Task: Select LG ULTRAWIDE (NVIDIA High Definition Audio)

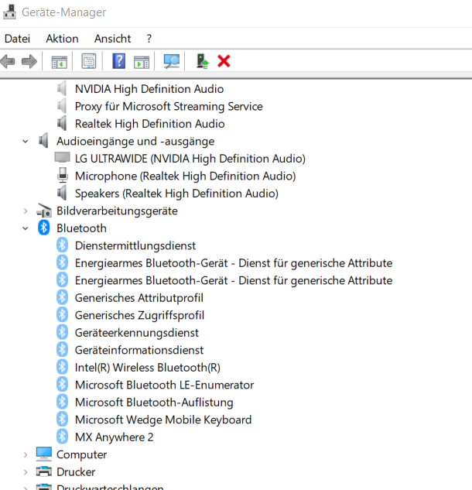Action: (x=190, y=159)
